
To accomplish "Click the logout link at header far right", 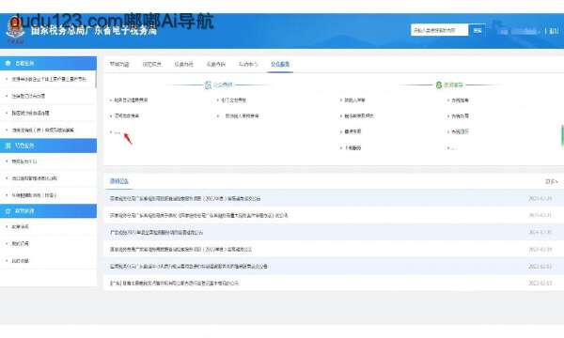I will click(x=554, y=31).
